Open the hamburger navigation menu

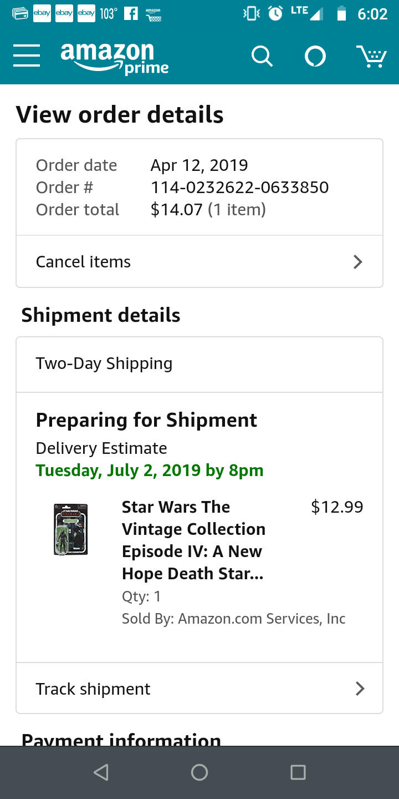(27, 56)
